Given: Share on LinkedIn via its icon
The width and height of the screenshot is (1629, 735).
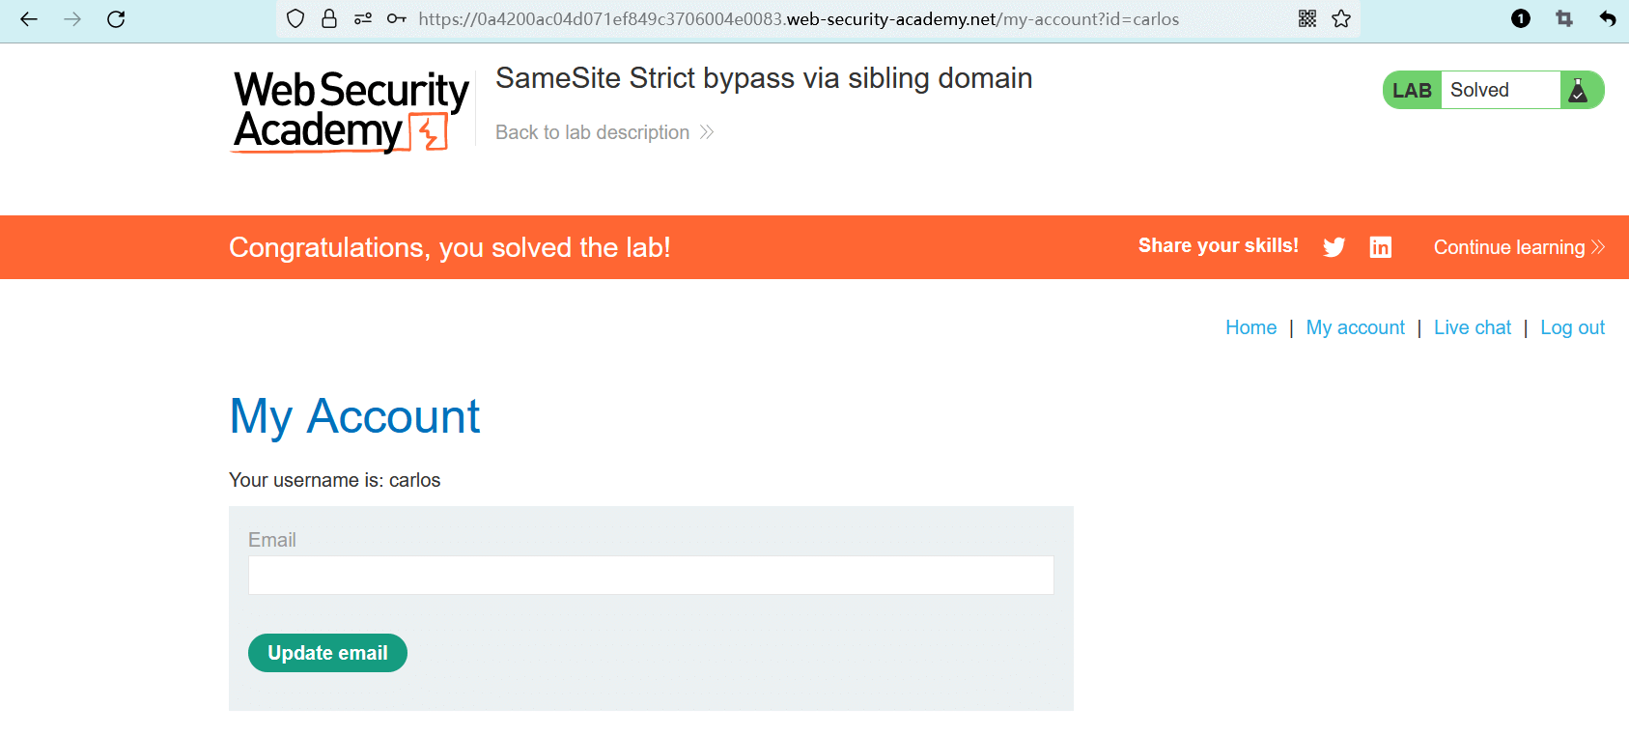Looking at the screenshot, I should tap(1381, 247).
